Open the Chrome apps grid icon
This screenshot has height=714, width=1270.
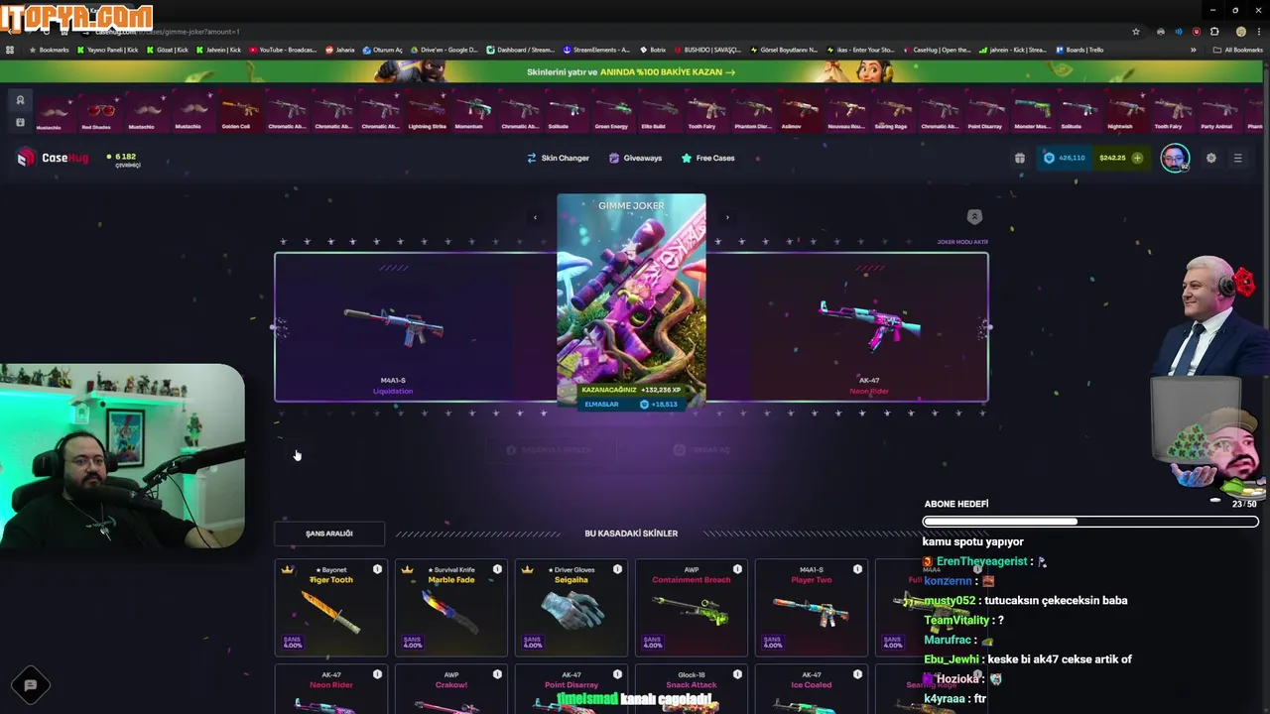(x=10, y=50)
